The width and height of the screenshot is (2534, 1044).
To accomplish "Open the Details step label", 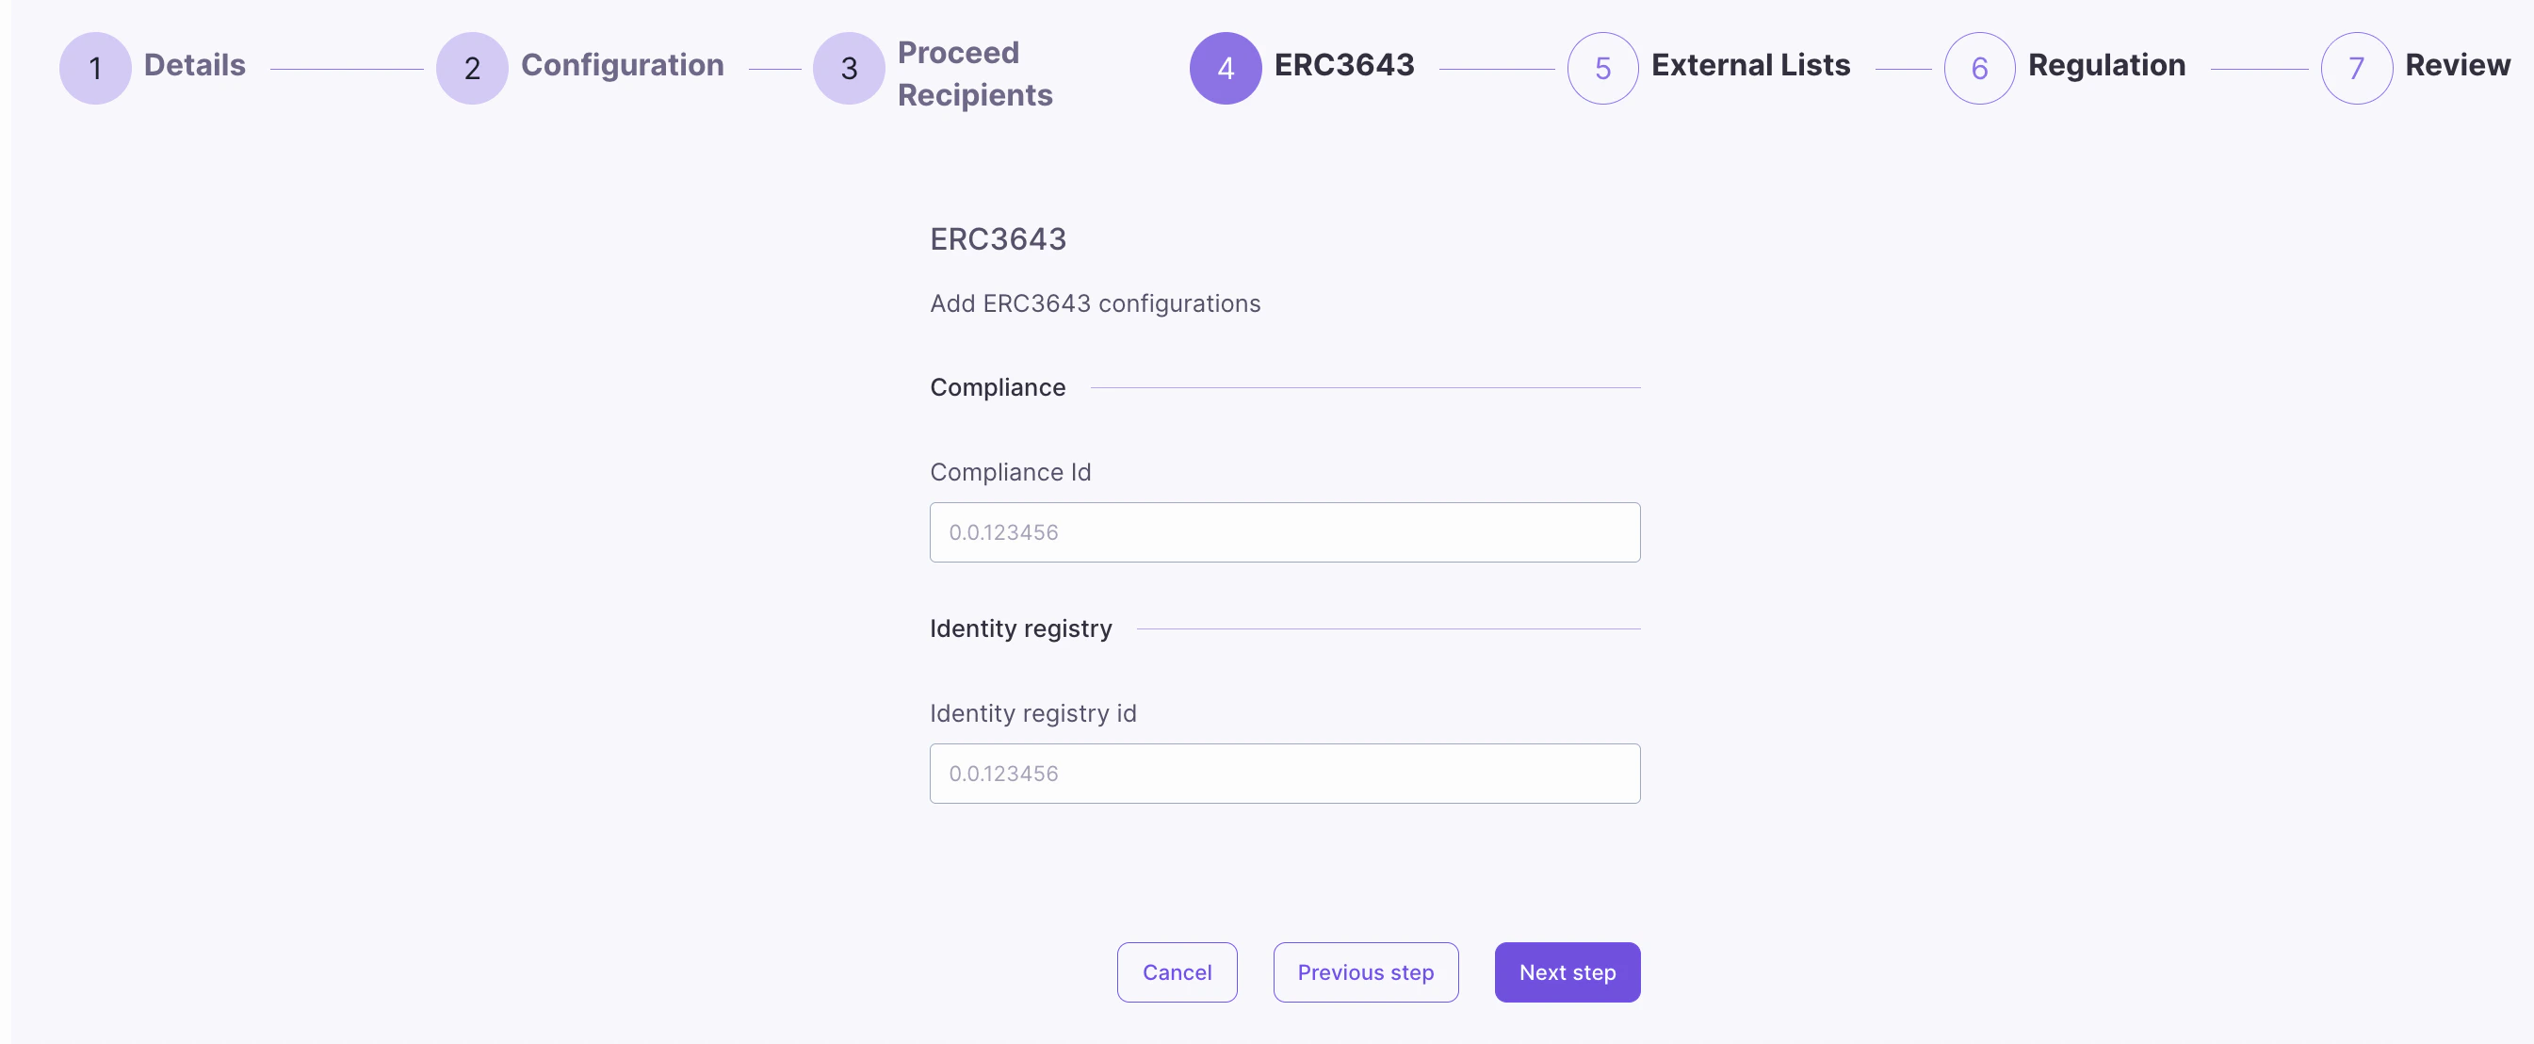I will point(195,65).
